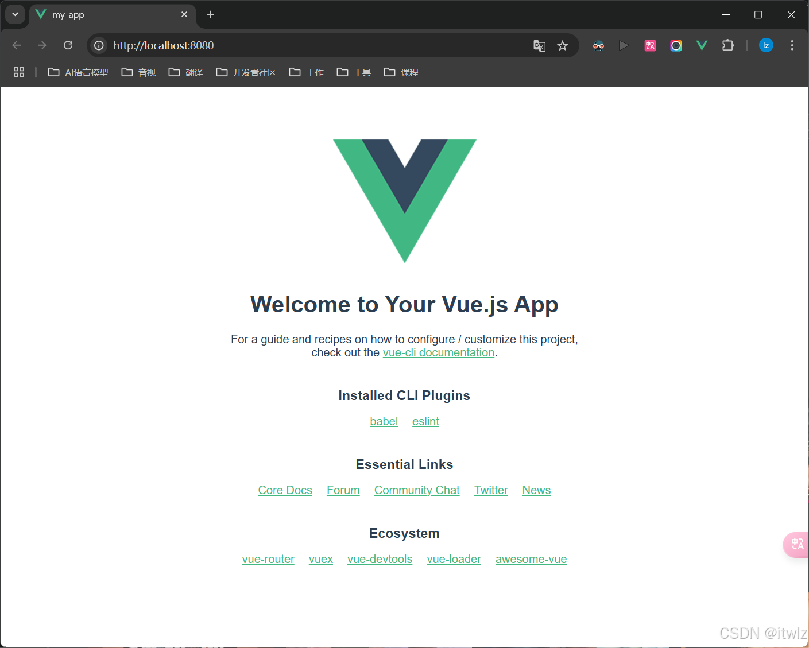Open the gray play-arrow extension
809x648 pixels.
(624, 45)
